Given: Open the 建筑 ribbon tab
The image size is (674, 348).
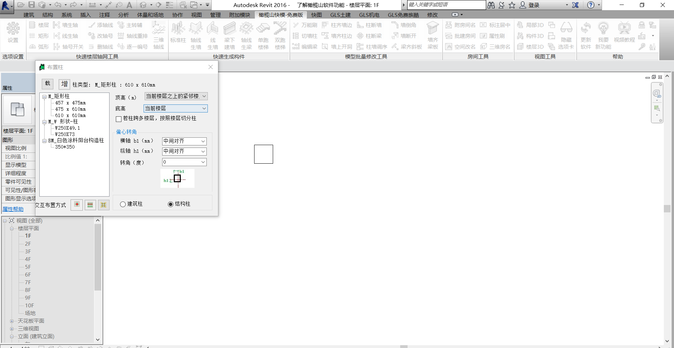Looking at the screenshot, I should coord(29,15).
